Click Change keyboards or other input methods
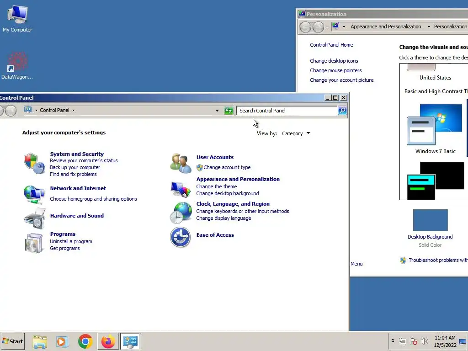Viewport: 468px width, 351px height. (x=243, y=211)
